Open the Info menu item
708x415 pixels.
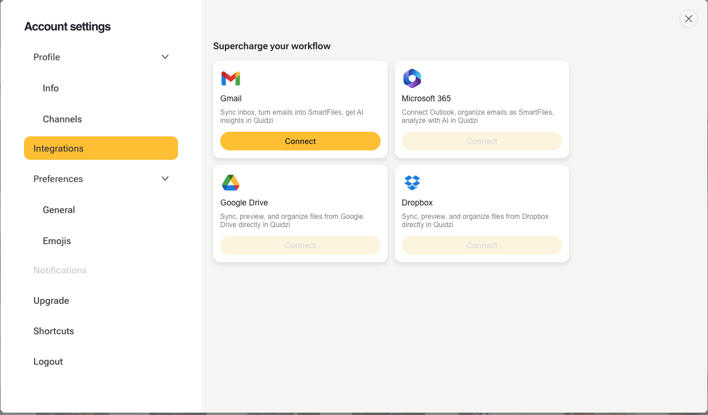(51, 88)
